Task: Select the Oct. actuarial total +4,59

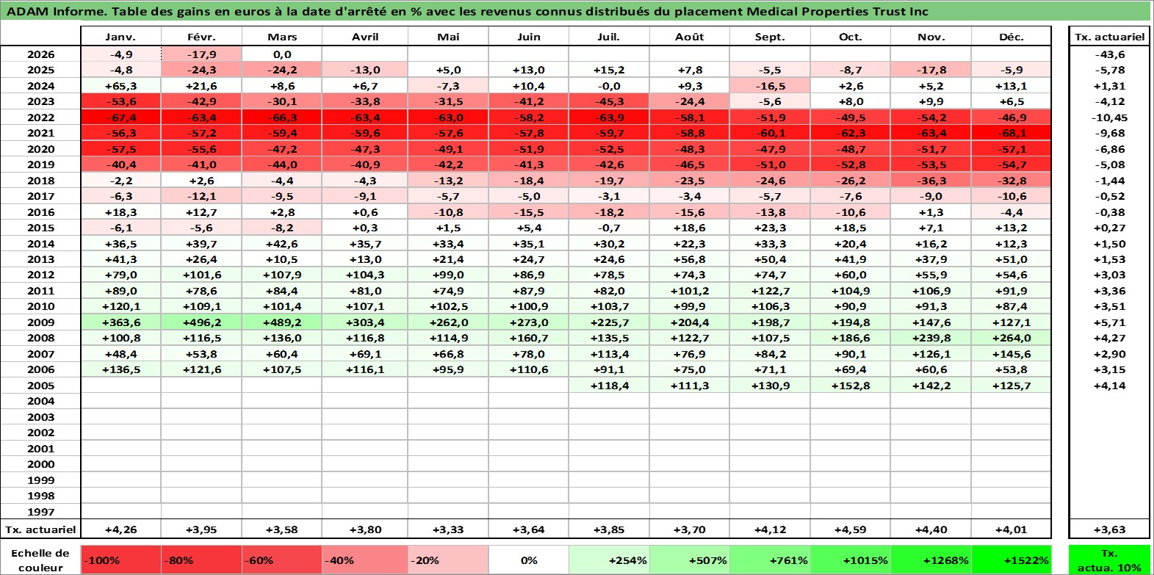Action: coord(851,529)
